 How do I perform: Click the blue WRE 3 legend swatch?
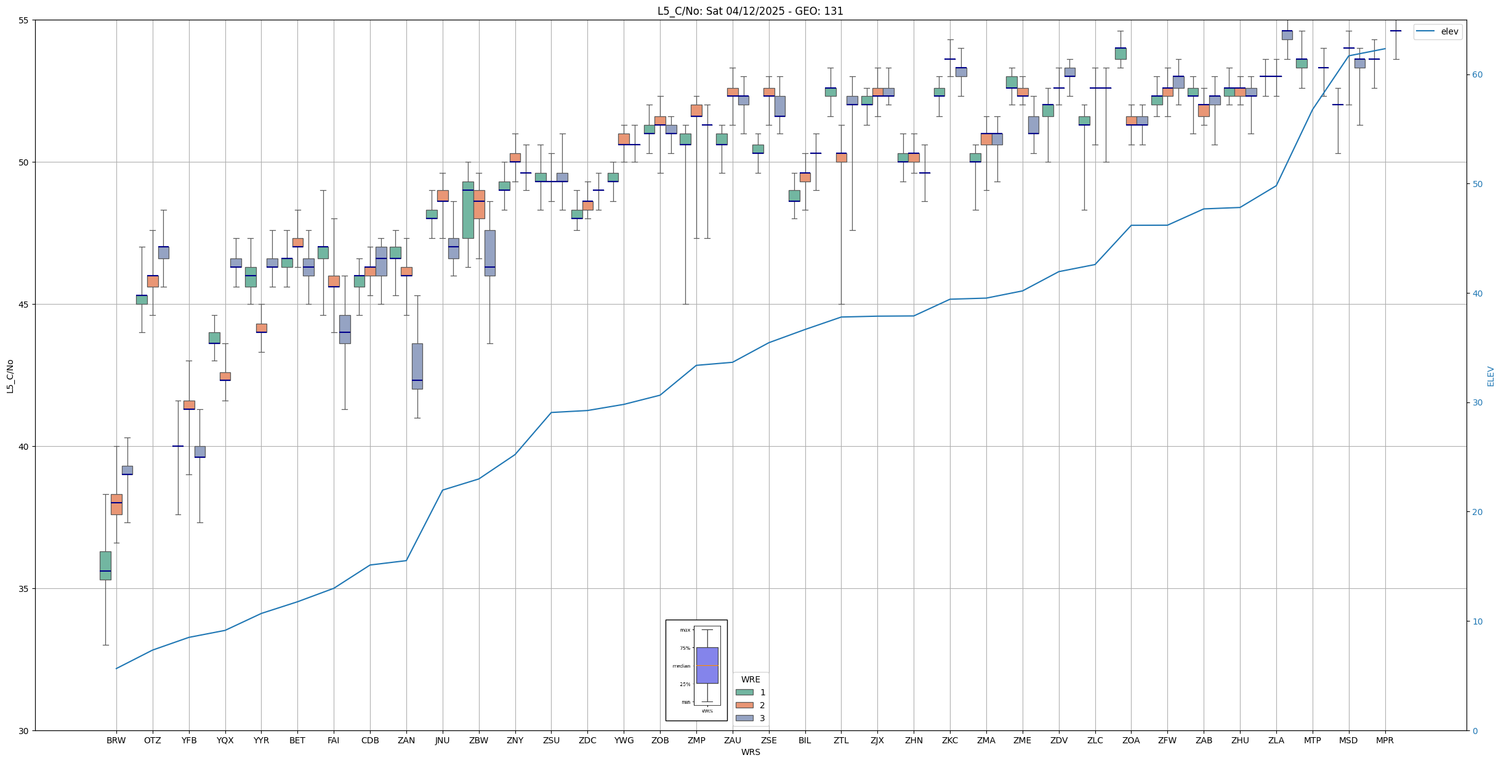[744, 718]
